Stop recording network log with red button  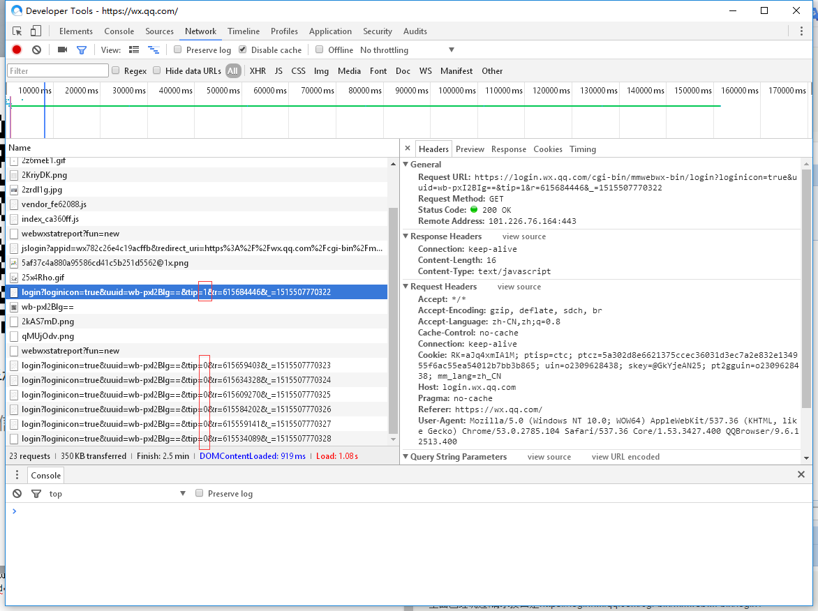[x=17, y=50]
